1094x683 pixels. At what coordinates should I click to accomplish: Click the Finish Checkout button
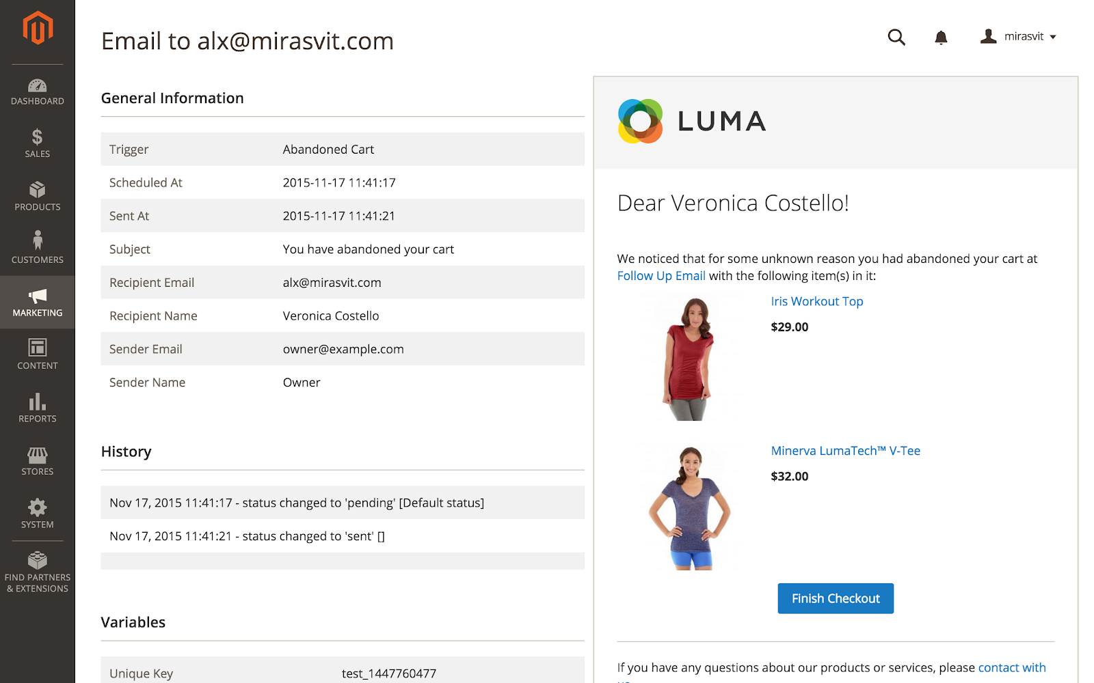[836, 598]
